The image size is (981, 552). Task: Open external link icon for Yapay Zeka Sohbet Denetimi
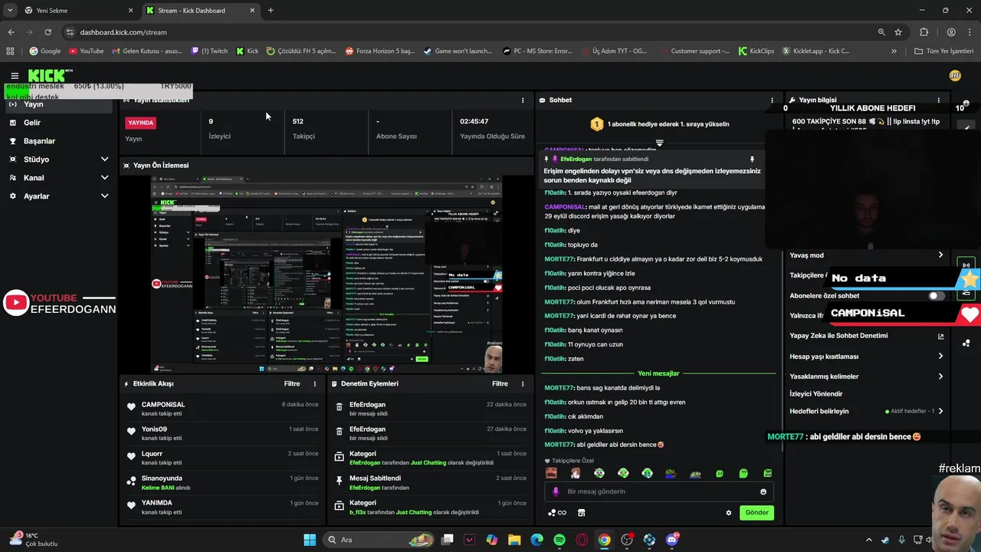point(941,336)
